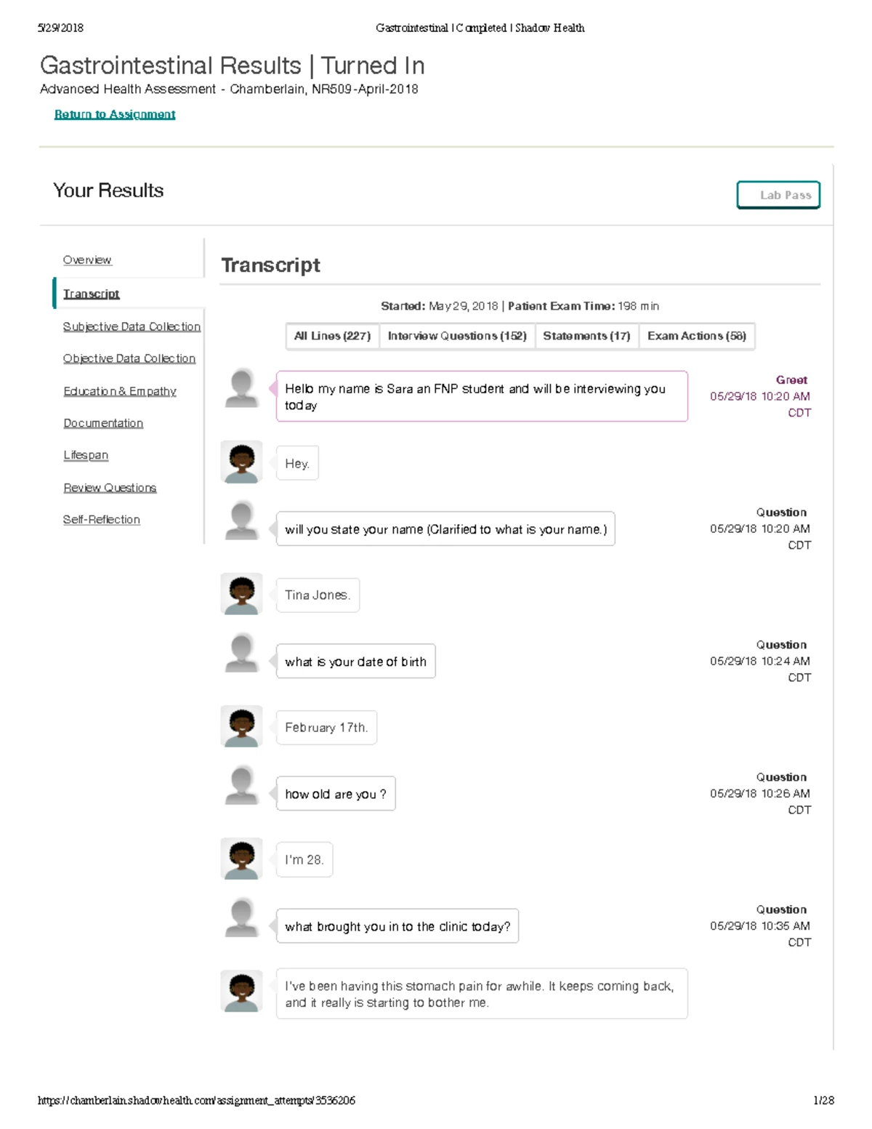Screen dimensions: 872x1129
Task: Click the student avatar beside the greeting message
Action: pos(241,388)
